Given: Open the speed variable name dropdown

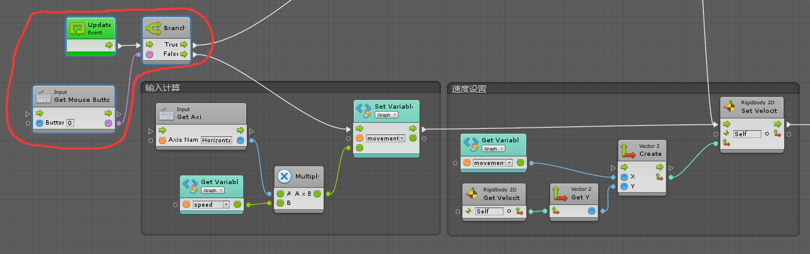Looking at the screenshot, I should tap(211, 204).
